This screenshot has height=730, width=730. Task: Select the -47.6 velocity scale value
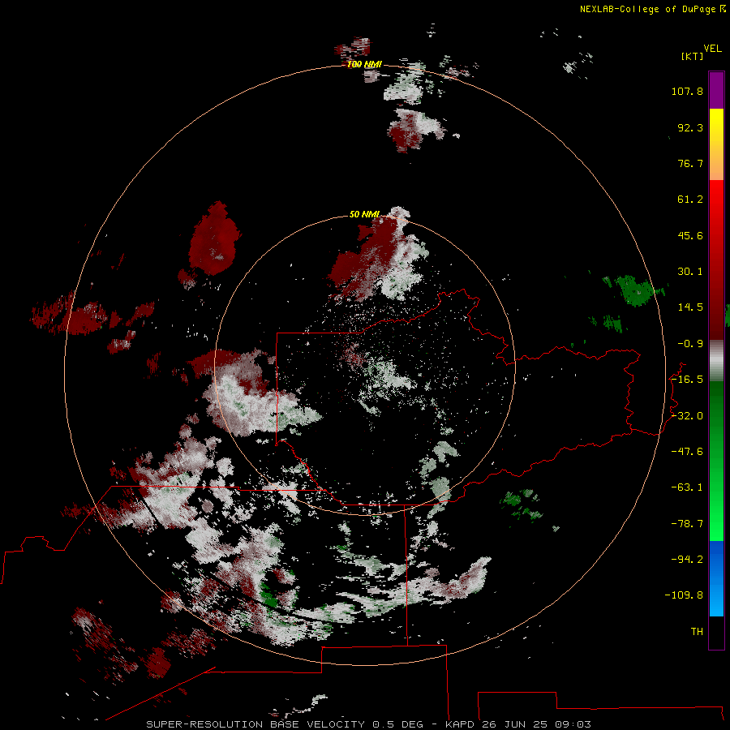pyautogui.click(x=687, y=452)
